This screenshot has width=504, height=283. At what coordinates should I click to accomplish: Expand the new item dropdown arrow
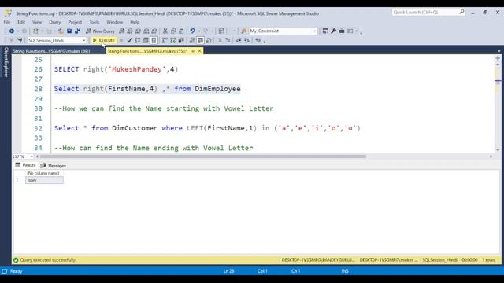[42, 31]
